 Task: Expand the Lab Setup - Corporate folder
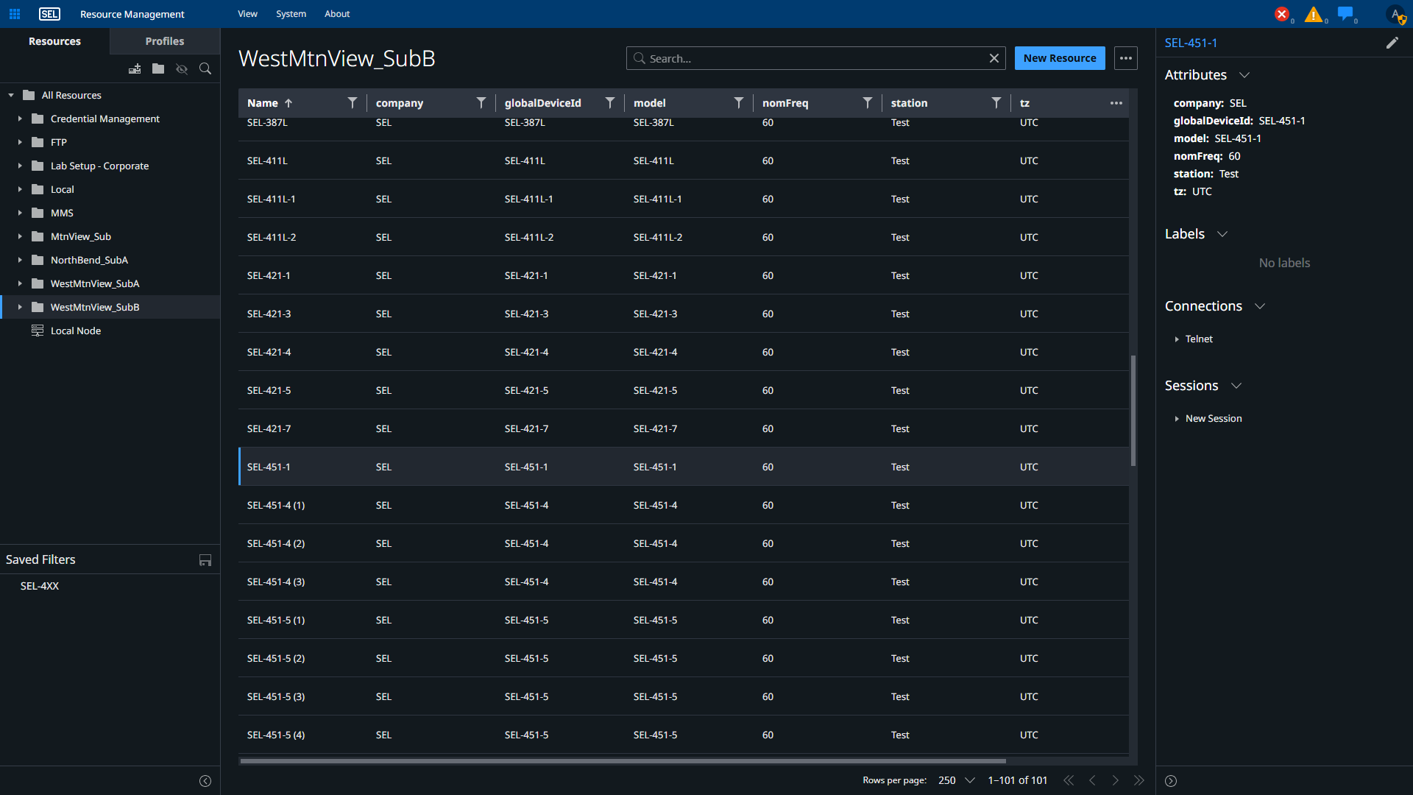click(x=20, y=166)
